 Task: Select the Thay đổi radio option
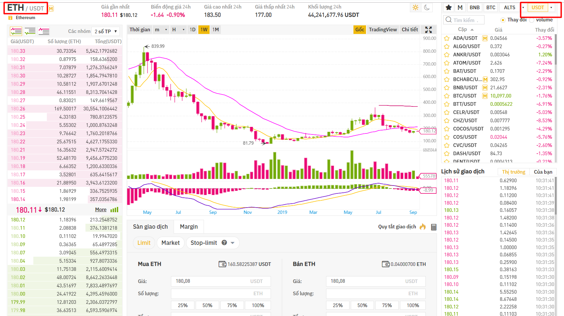coord(503,20)
